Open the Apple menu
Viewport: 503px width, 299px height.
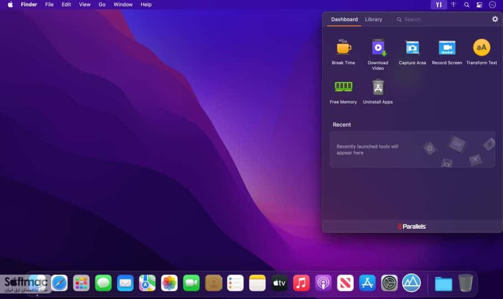(x=10, y=4)
